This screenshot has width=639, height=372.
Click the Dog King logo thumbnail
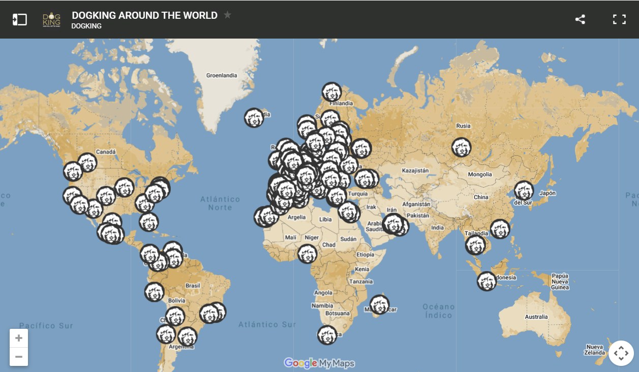coord(51,20)
